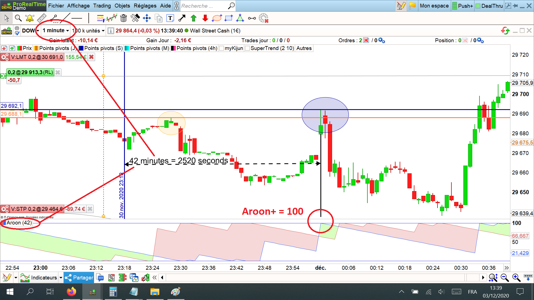Toggle the SuperTrend (2 10) checkbox
Image resolution: width=534 pixels, height=300 pixels.
tap(248, 48)
